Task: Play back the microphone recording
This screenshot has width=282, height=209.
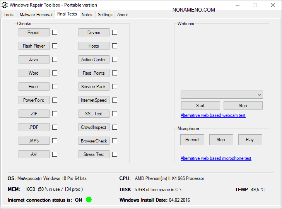Action: 250,140
